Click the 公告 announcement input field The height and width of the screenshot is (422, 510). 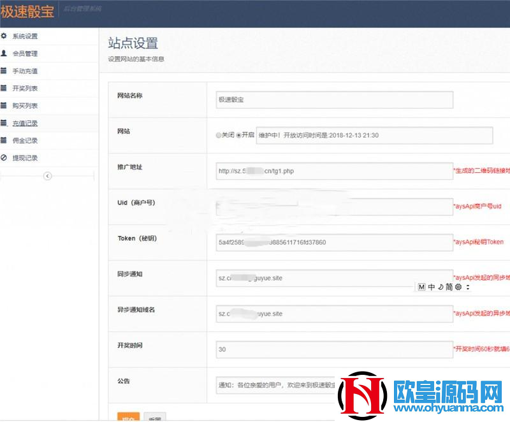275,385
